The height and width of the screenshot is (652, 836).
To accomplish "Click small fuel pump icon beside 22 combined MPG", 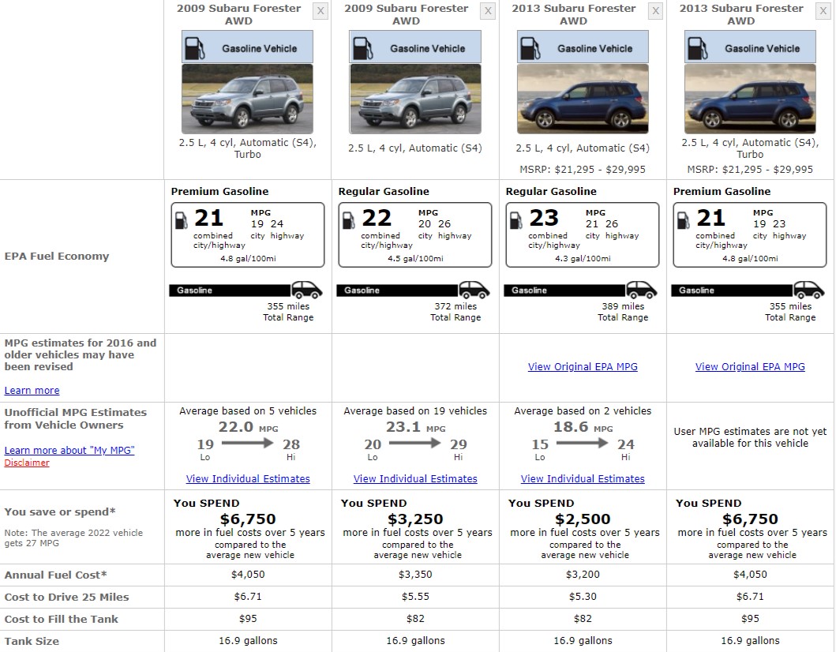I will click(x=349, y=220).
